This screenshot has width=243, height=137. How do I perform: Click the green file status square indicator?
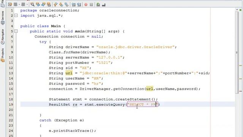pos(240,10)
